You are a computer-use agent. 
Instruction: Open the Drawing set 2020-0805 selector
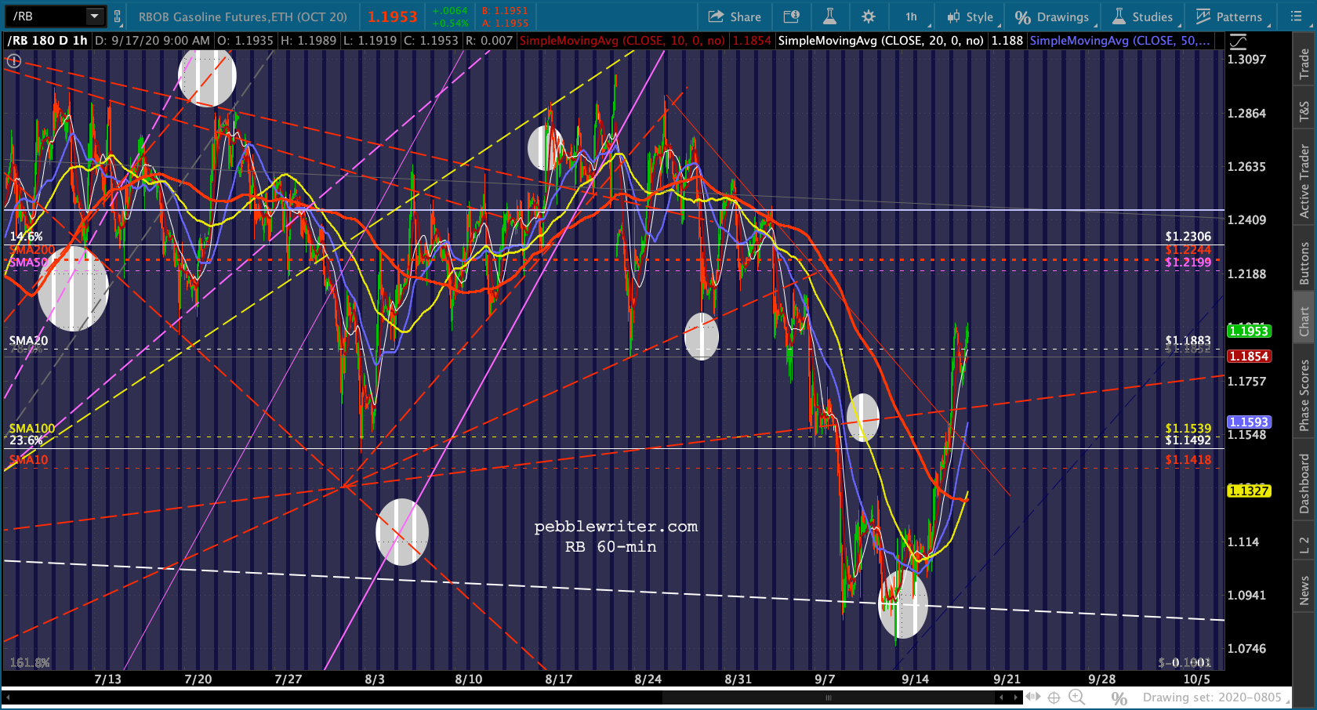click(1212, 697)
